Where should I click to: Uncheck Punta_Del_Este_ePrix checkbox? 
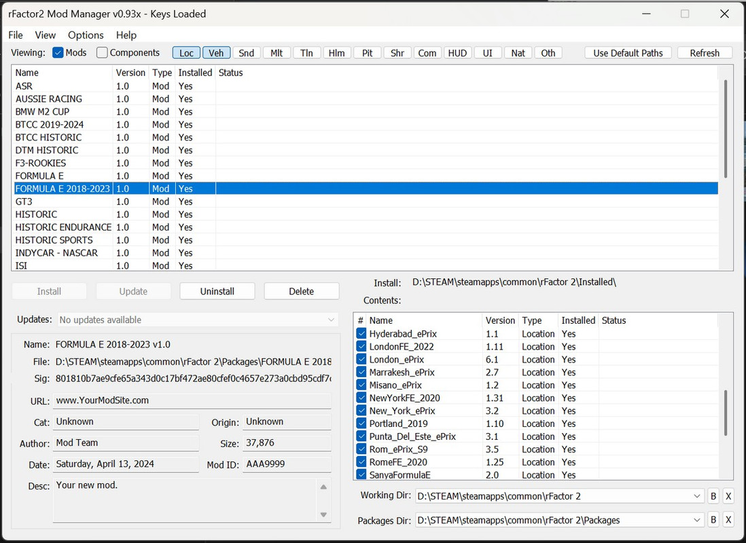(x=361, y=436)
